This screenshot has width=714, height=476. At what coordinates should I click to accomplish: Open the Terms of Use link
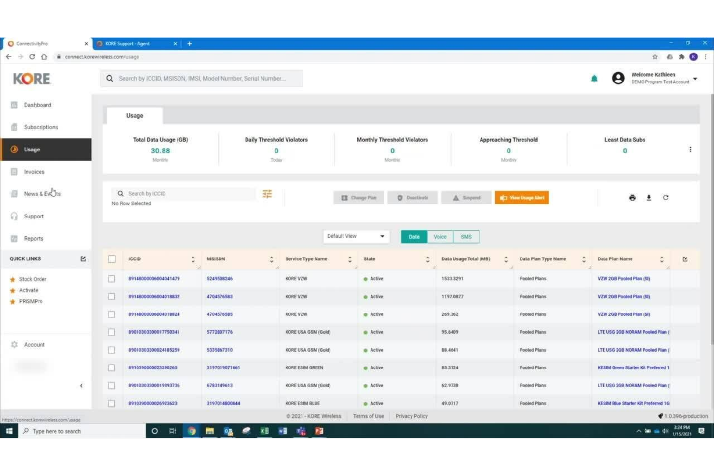coord(368,416)
